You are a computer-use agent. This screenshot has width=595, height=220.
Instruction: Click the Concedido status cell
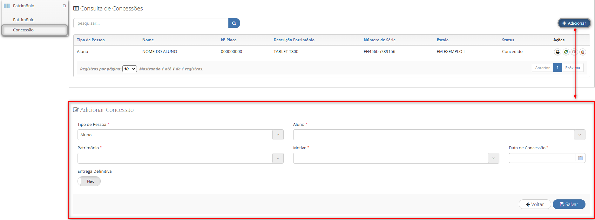(512, 52)
